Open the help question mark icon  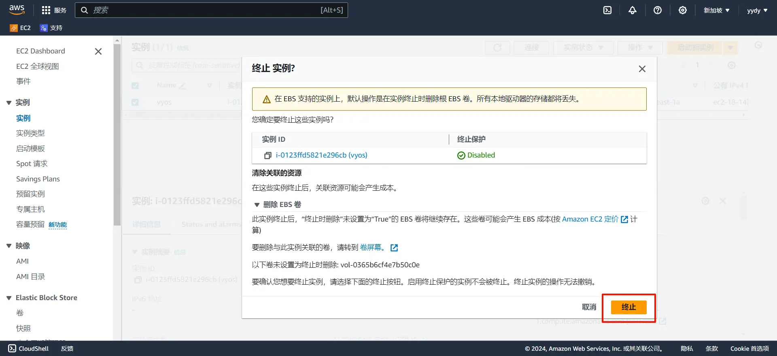coord(658,10)
